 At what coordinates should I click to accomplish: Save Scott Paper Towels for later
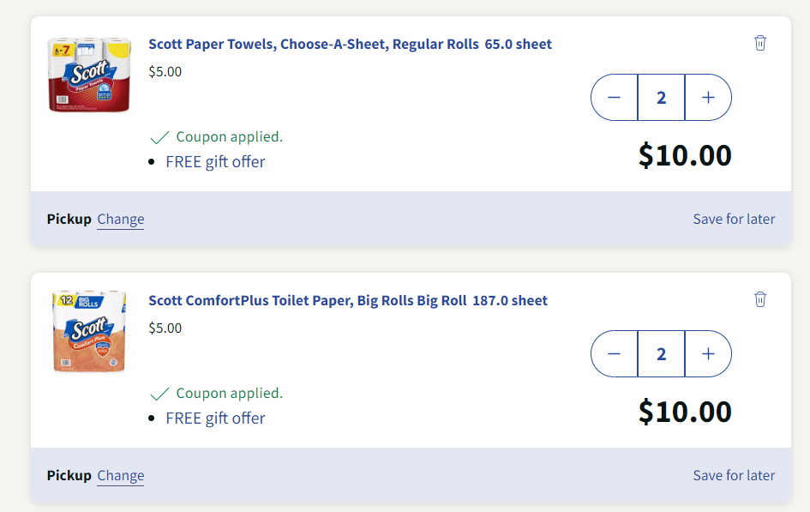pyautogui.click(x=734, y=220)
